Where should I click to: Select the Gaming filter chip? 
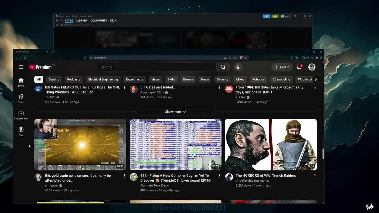54,79
